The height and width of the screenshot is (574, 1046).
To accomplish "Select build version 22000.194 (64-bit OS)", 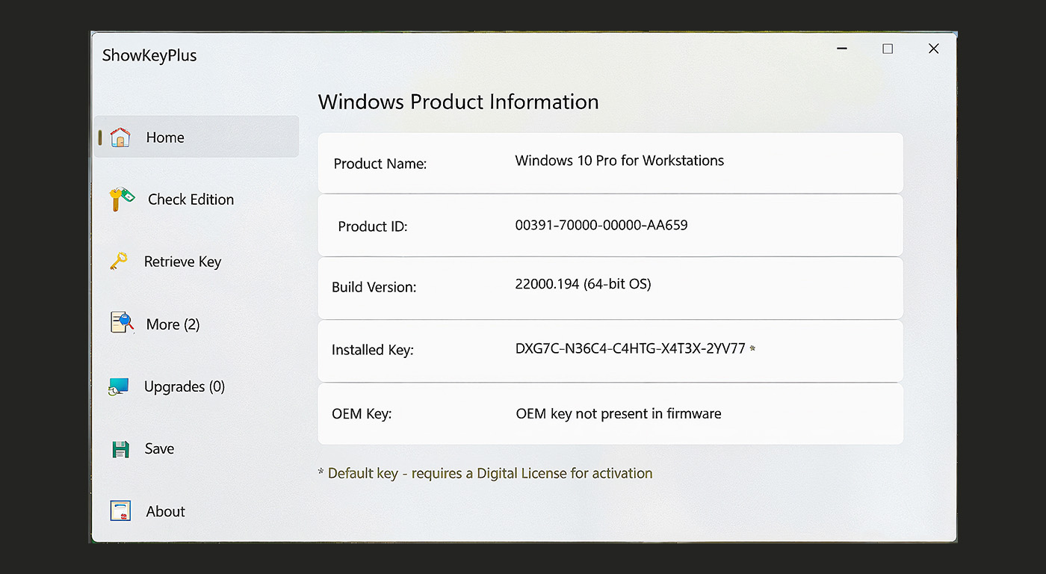I will pos(583,284).
